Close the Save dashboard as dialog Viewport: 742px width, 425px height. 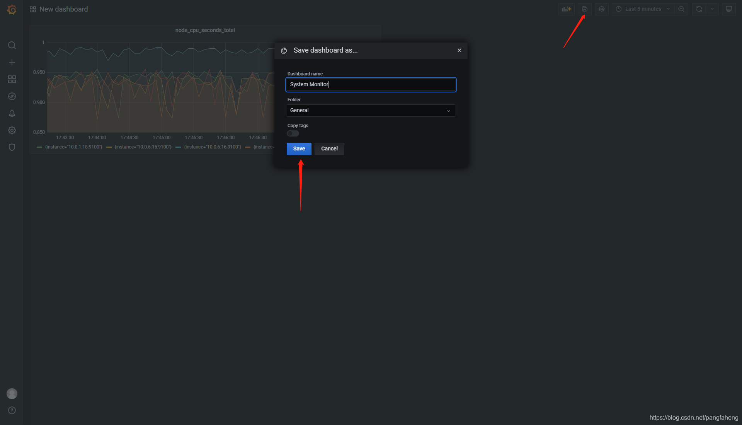[459, 50]
